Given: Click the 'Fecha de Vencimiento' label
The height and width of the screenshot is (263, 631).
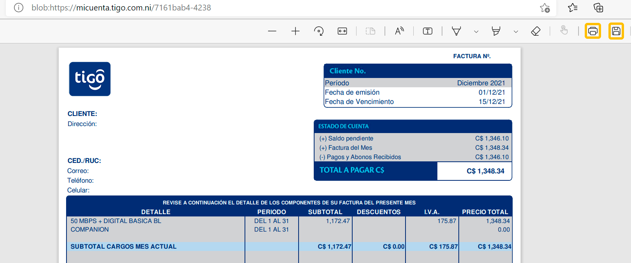Looking at the screenshot, I should coord(359,102).
